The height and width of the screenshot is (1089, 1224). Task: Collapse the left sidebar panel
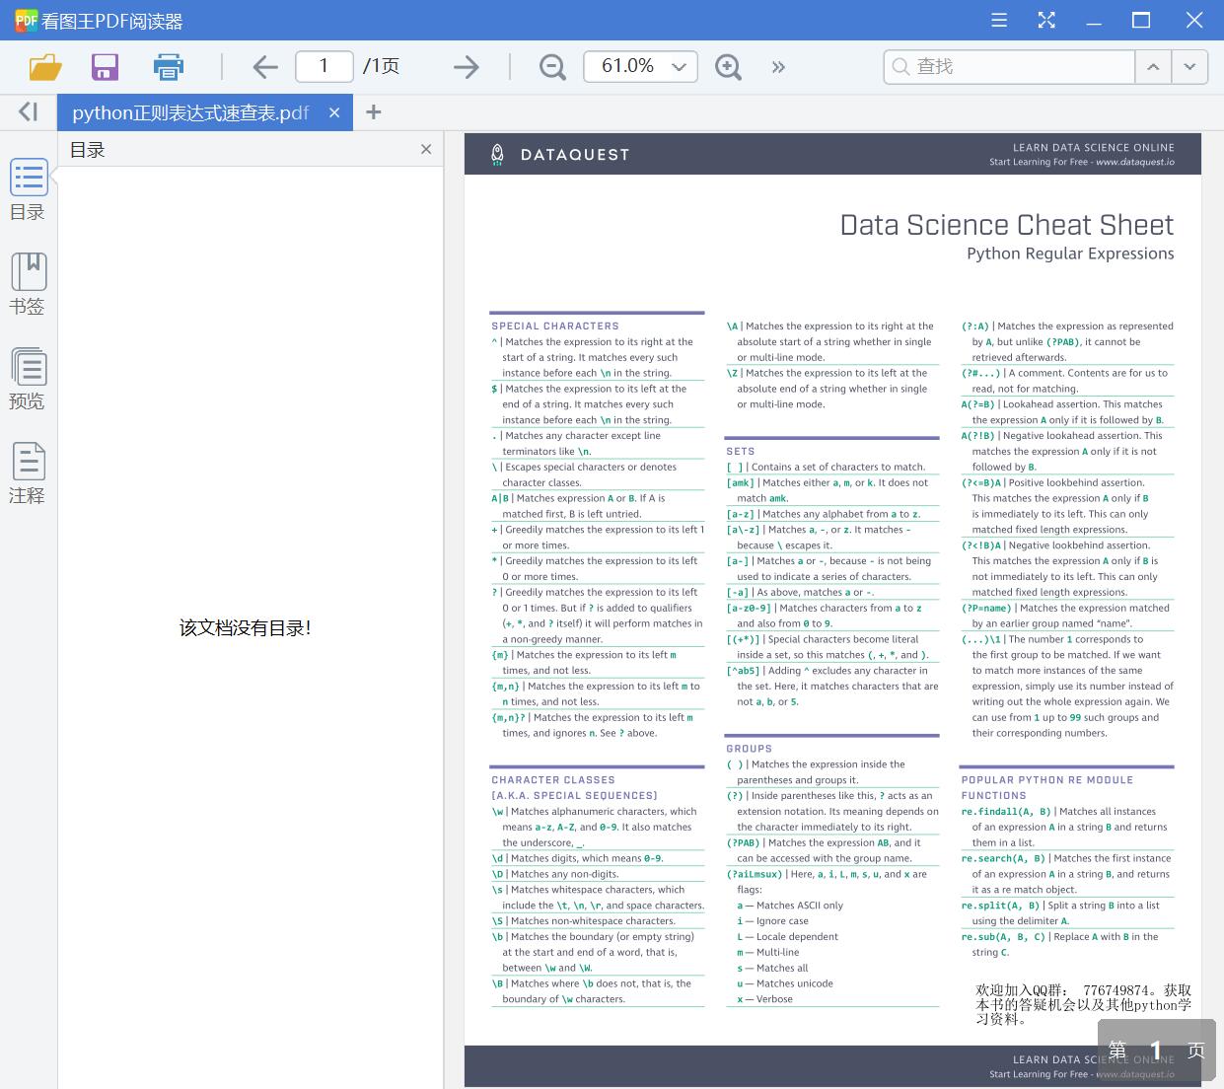point(28,112)
